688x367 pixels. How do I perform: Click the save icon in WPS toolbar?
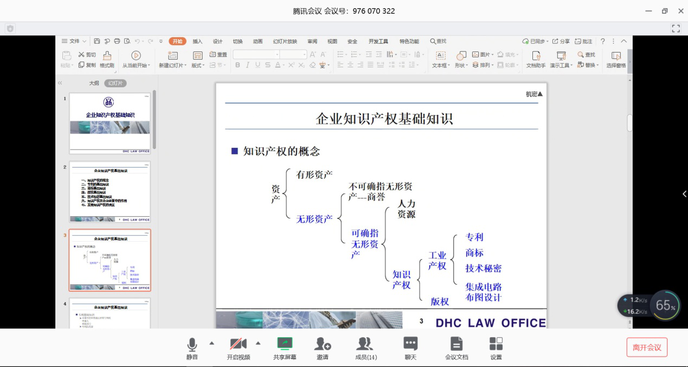click(x=97, y=41)
